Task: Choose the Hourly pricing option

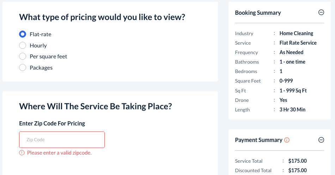Action: coord(23,45)
